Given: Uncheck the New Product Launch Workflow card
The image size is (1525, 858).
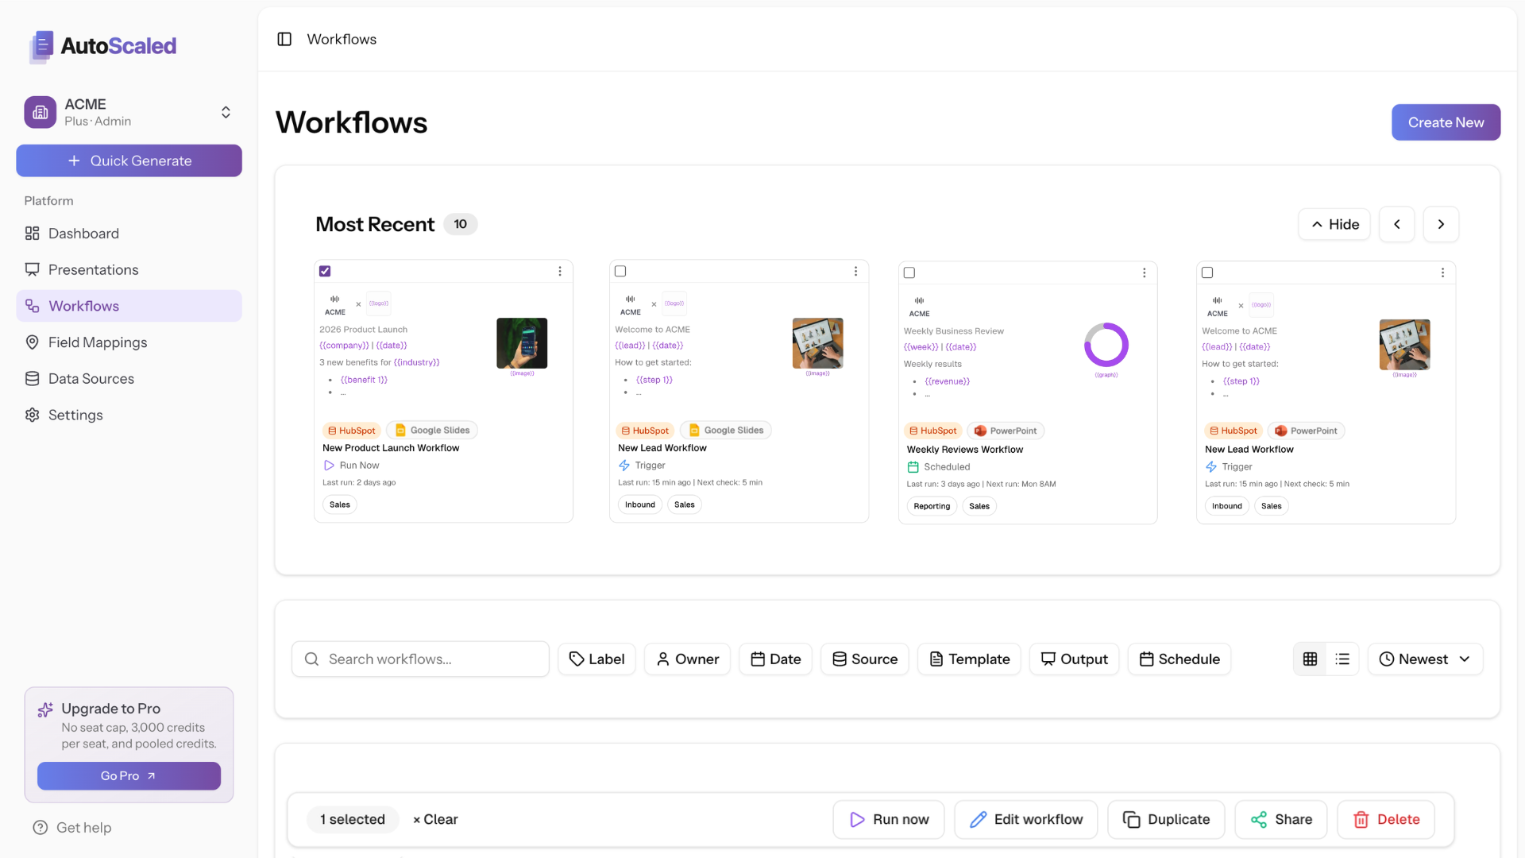Looking at the screenshot, I should point(325,271).
